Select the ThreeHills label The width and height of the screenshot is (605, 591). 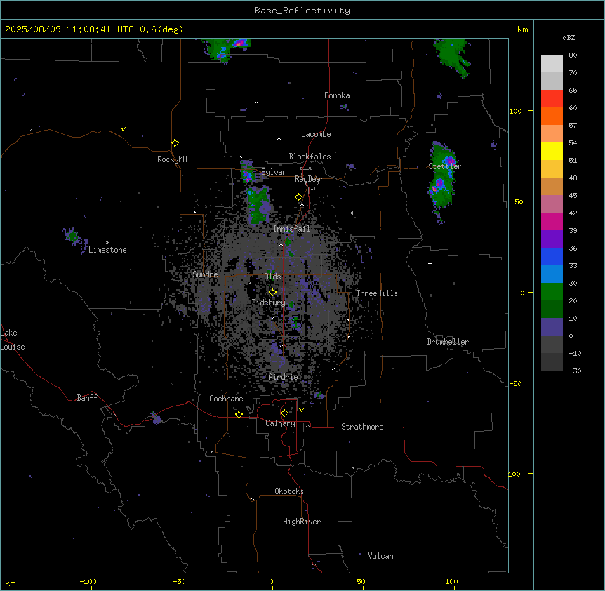pyautogui.click(x=377, y=293)
